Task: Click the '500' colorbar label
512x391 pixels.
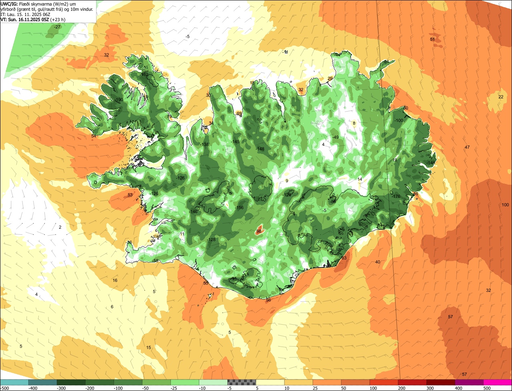Action: [x=487, y=388]
